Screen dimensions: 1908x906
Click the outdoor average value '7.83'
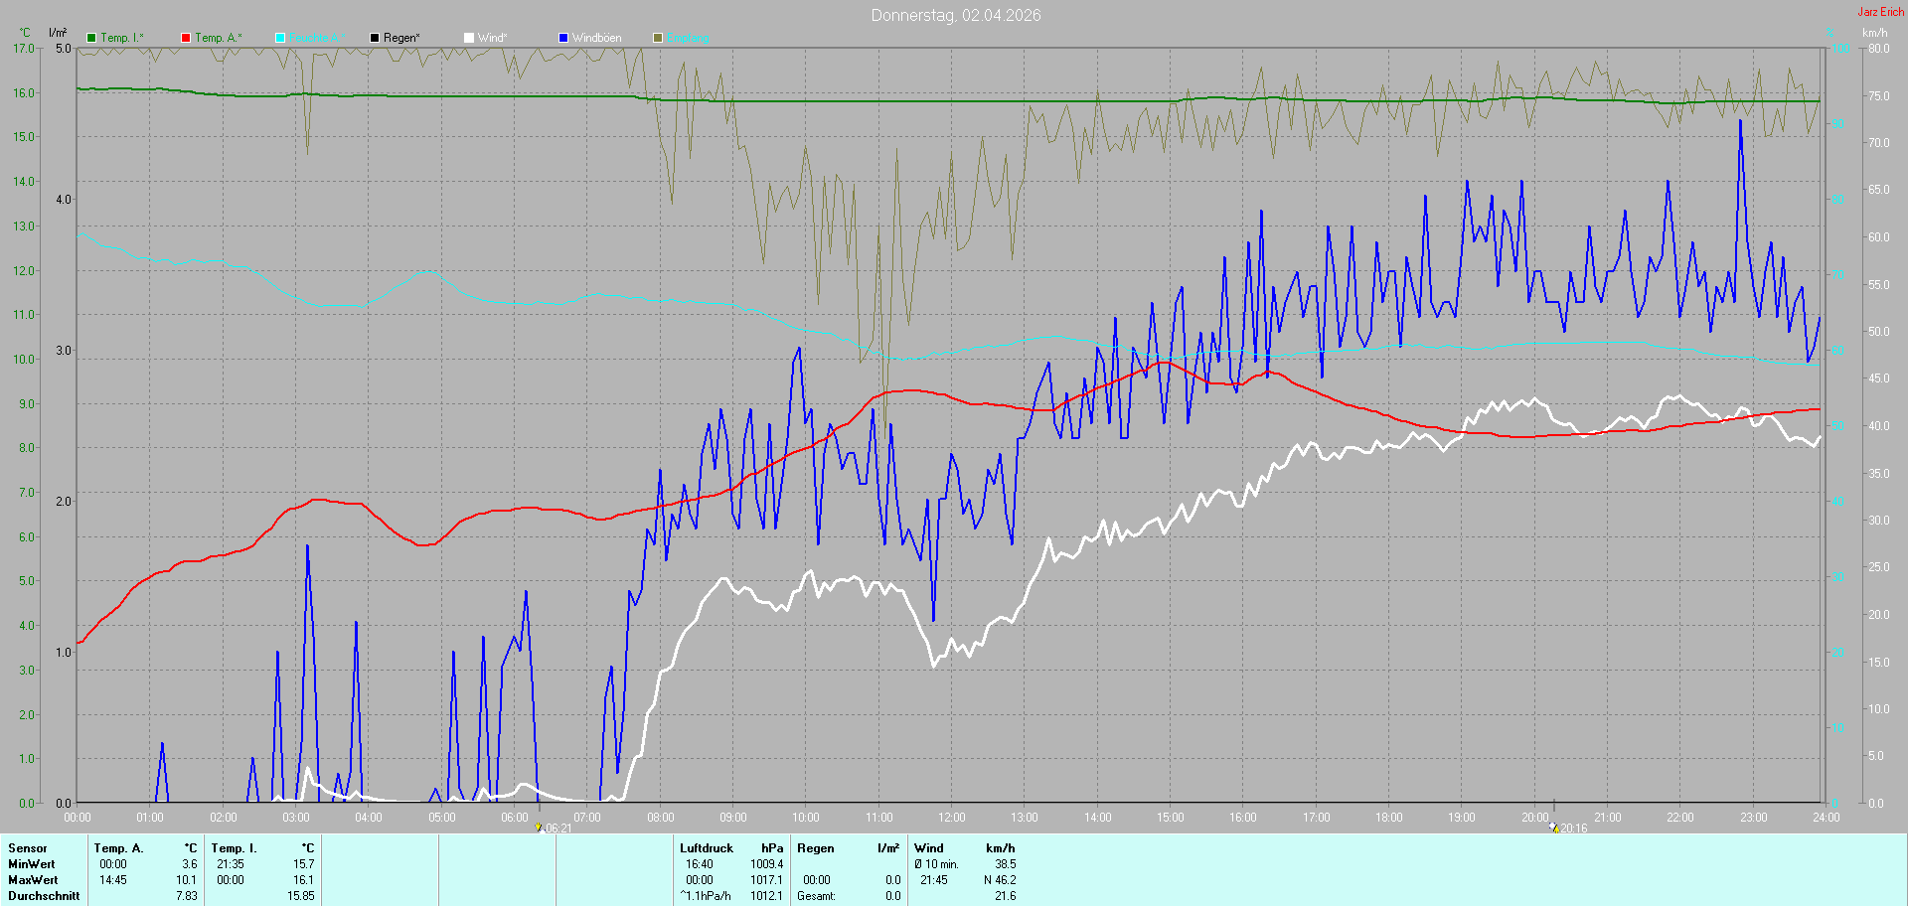tap(187, 896)
